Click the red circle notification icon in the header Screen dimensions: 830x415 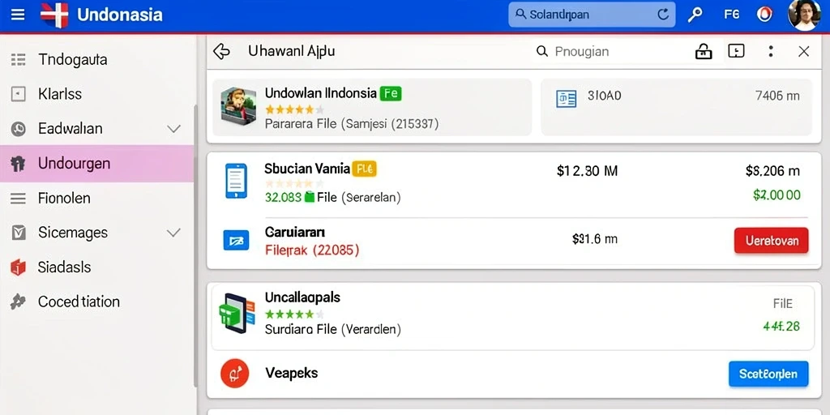[x=764, y=15]
